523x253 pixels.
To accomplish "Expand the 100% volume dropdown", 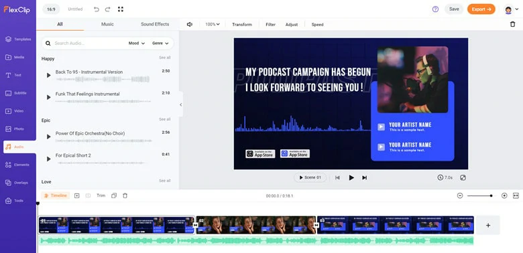I will (213, 24).
